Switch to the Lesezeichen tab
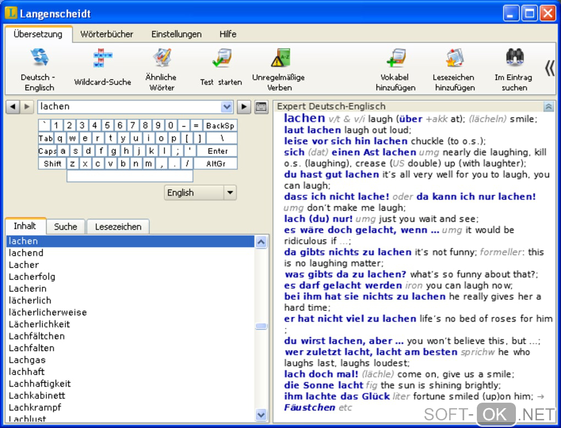 118,227
